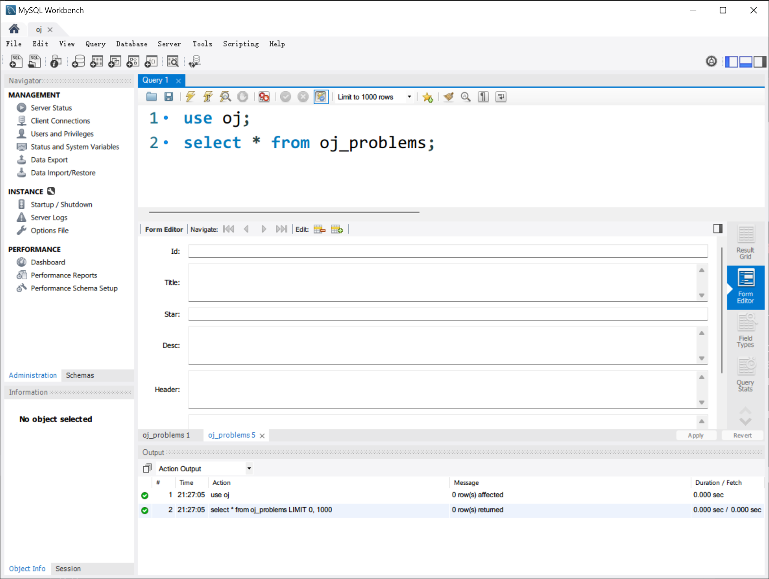769x579 pixels.
Task: Execute the SQL script with lightning icon
Action: (x=190, y=97)
